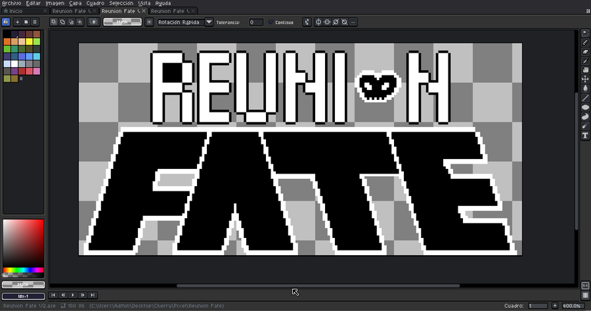
Task: Choose the subtract from selection mode icon
Action: [71, 22]
